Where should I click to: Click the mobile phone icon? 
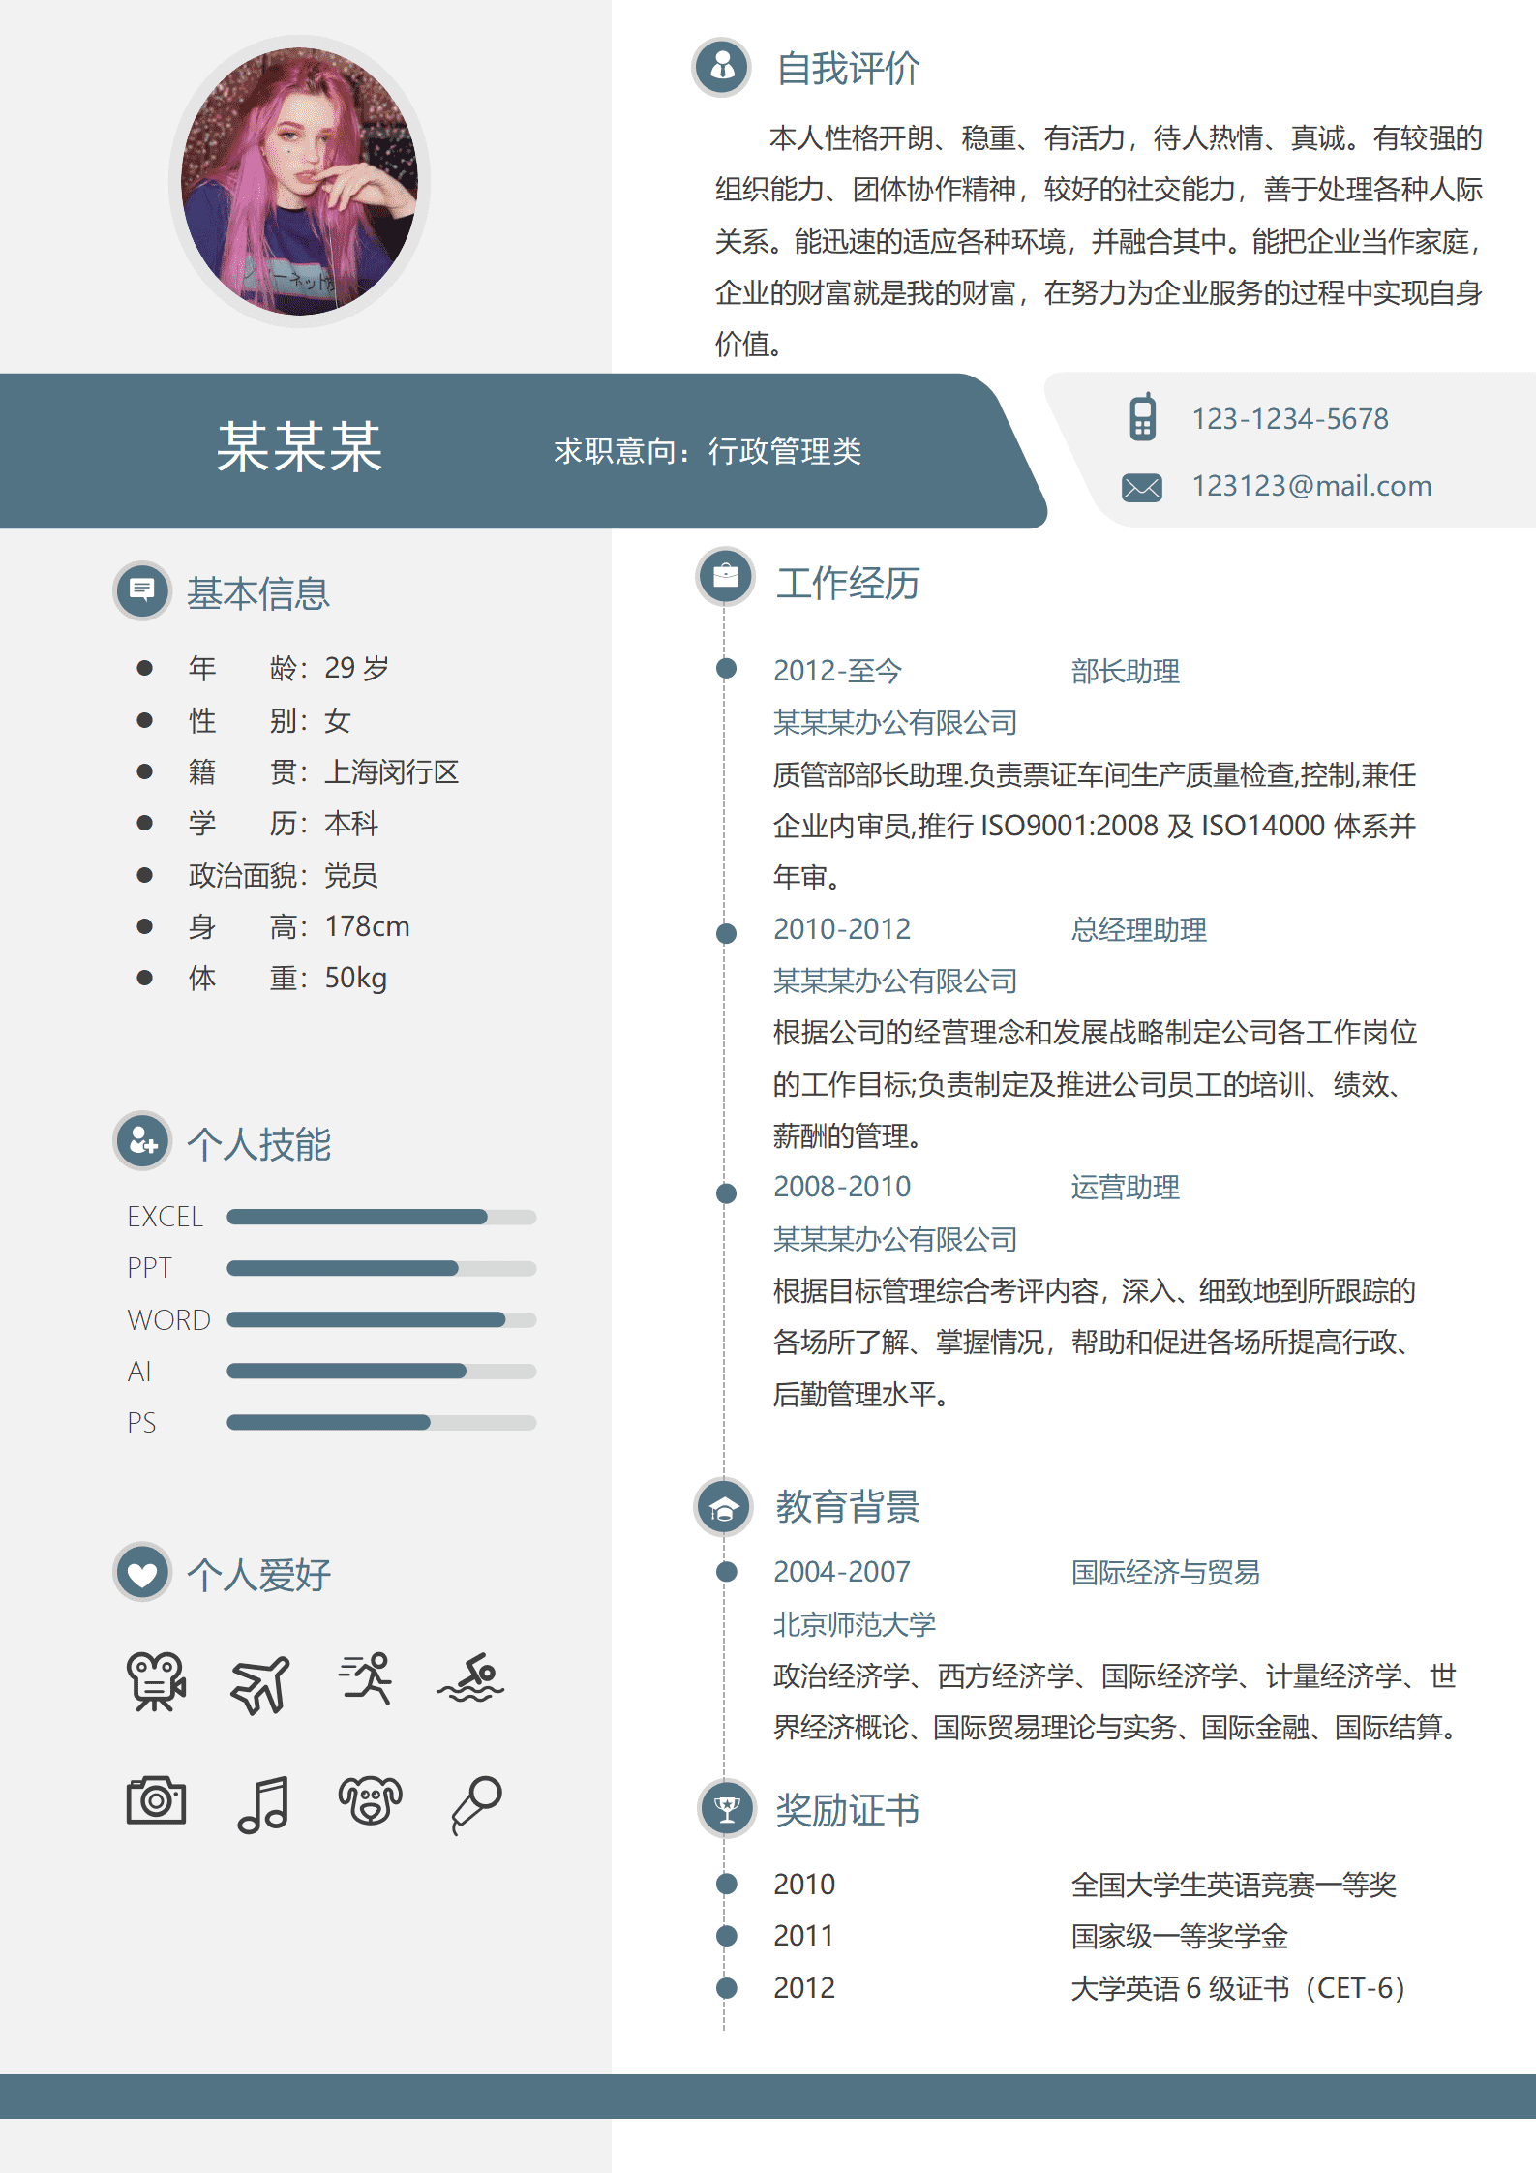[1142, 417]
